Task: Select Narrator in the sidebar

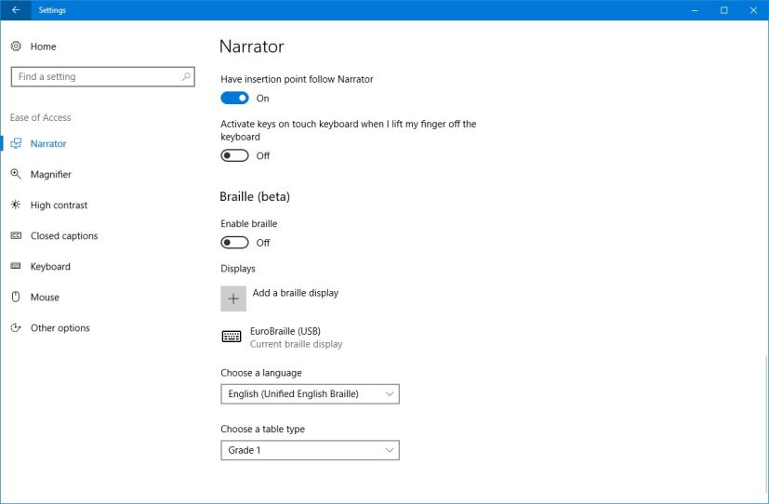Action: [x=48, y=143]
